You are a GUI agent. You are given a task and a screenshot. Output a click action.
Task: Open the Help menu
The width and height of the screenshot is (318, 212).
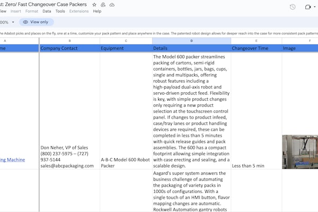tap(97, 11)
